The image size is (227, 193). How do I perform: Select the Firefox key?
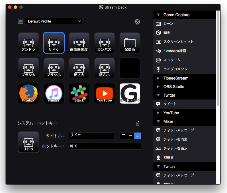click(28, 94)
